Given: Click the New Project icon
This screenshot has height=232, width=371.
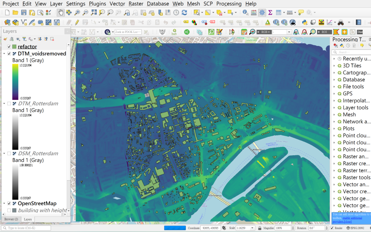Looking at the screenshot, I should pos(7,13).
